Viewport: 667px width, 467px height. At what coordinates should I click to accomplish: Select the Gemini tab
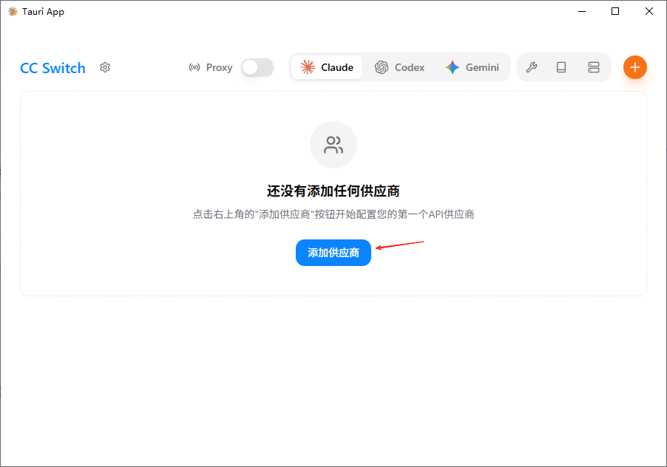[x=473, y=67]
